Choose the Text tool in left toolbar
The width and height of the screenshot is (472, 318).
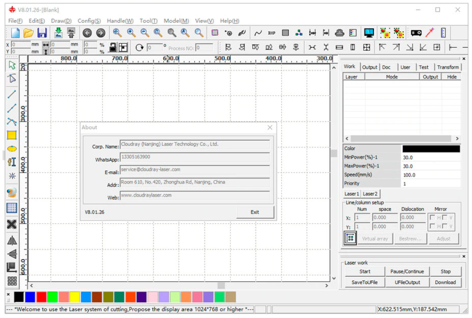click(12, 162)
